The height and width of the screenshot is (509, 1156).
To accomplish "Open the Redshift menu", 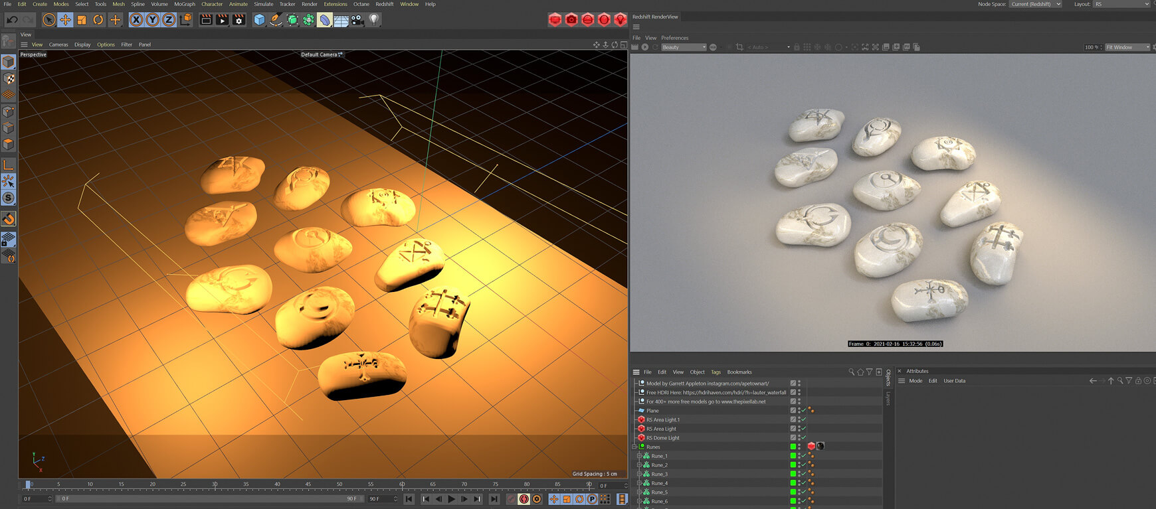I will [385, 4].
